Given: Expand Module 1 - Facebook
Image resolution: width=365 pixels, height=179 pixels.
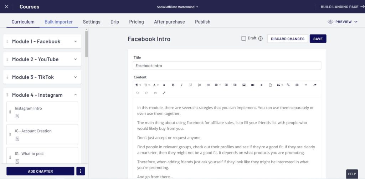Looking at the screenshot, I should 76,41.
